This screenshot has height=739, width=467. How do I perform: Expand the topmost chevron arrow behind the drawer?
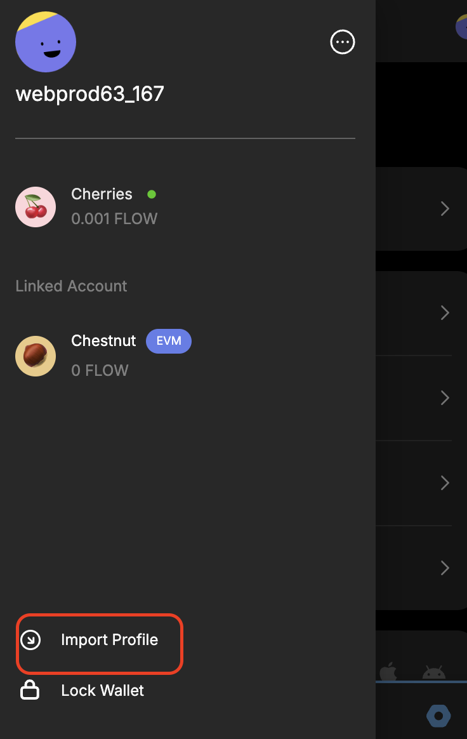click(445, 208)
